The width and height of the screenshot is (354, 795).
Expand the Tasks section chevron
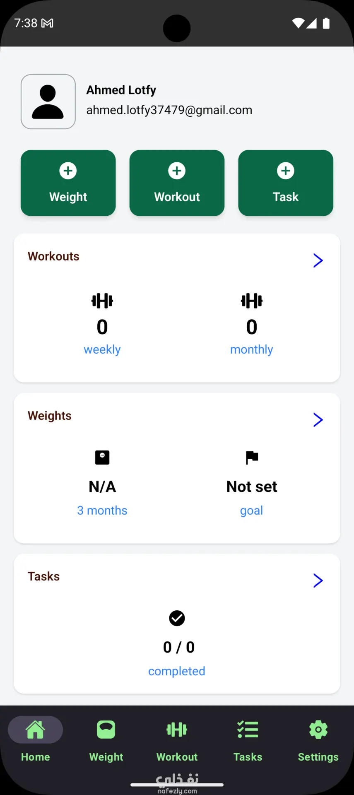click(318, 581)
